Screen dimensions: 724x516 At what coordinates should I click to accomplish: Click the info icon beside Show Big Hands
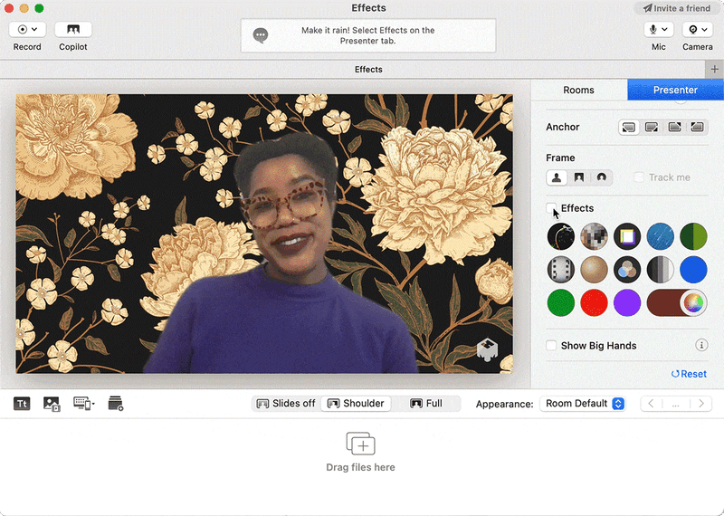tap(700, 346)
